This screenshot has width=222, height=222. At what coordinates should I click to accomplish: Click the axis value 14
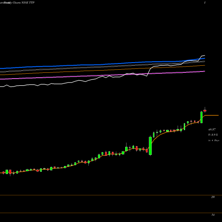point(213,215)
